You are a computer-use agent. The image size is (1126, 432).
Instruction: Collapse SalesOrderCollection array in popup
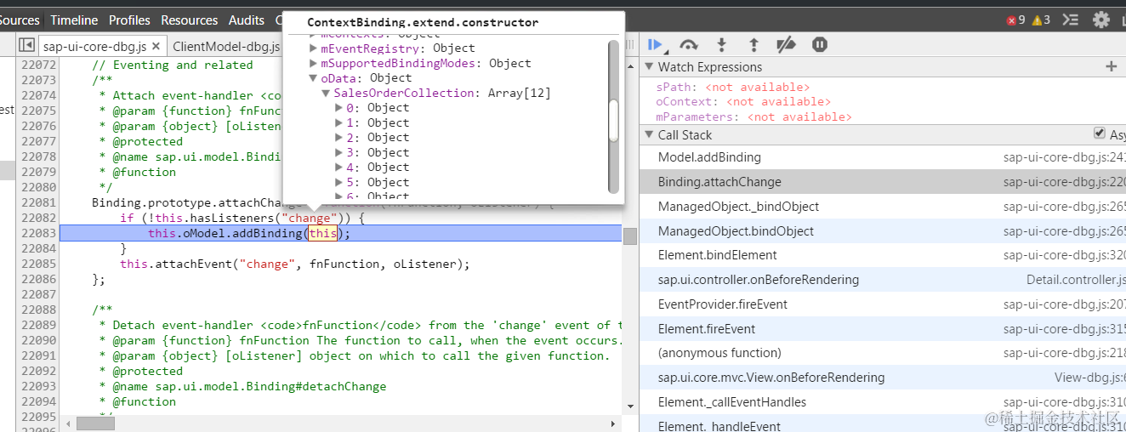tap(326, 93)
